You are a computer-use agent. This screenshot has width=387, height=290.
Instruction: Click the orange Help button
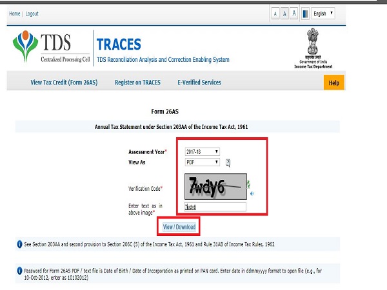333,83
